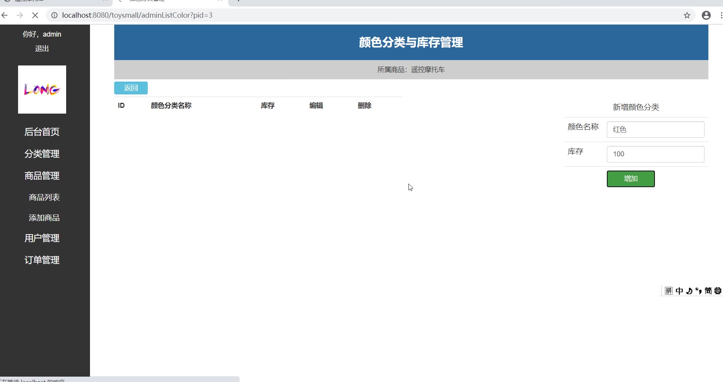723x382 pixels.
Task: Click the 编辑 column header
Action: pyautogui.click(x=316, y=106)
